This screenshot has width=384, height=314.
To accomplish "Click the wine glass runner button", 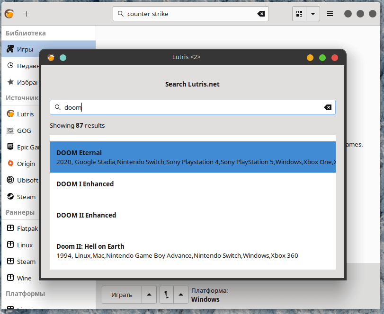I will point(167,295).
